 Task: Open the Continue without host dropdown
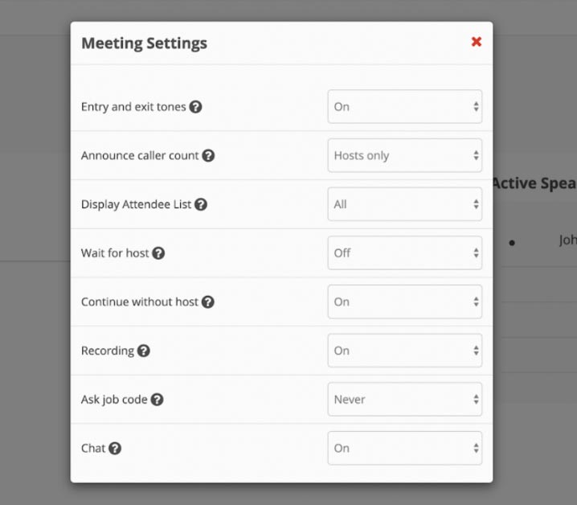tap(404, 302)
